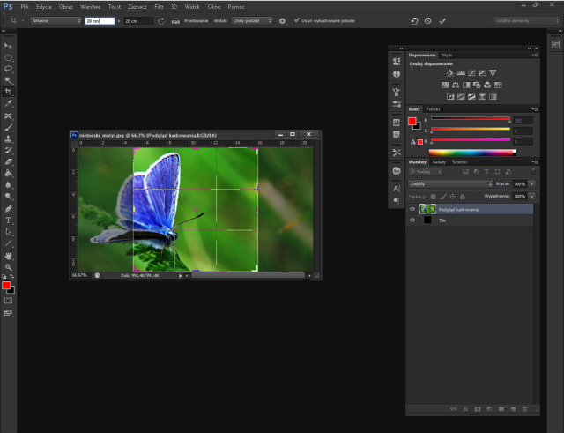564x433 pixels.
Task: Add a Vibrance adjustment
Action: click(x=493, y=73)
